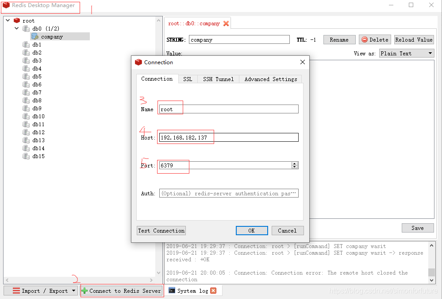Click the root server icon in tree

pyautogui.click(x=17, y=20)
